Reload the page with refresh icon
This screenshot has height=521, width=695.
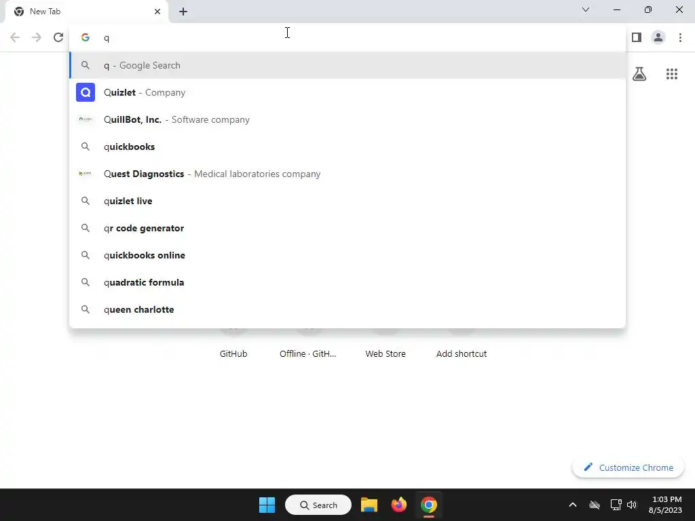click(x=58, y=38)
